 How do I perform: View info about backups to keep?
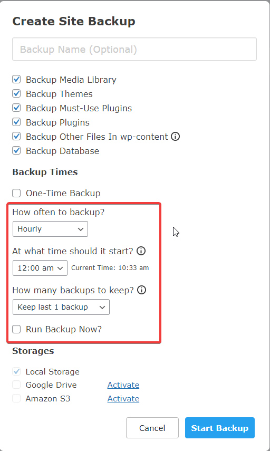click(141, 290)
